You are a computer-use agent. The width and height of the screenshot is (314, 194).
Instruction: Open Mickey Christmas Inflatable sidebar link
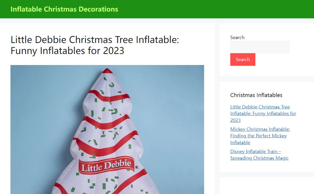coord(260,136)
